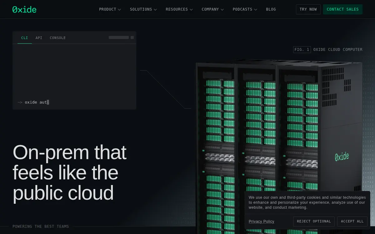Switch to the Console tab
The height and width of the screenshot is (234, 375).
(58, 38)
